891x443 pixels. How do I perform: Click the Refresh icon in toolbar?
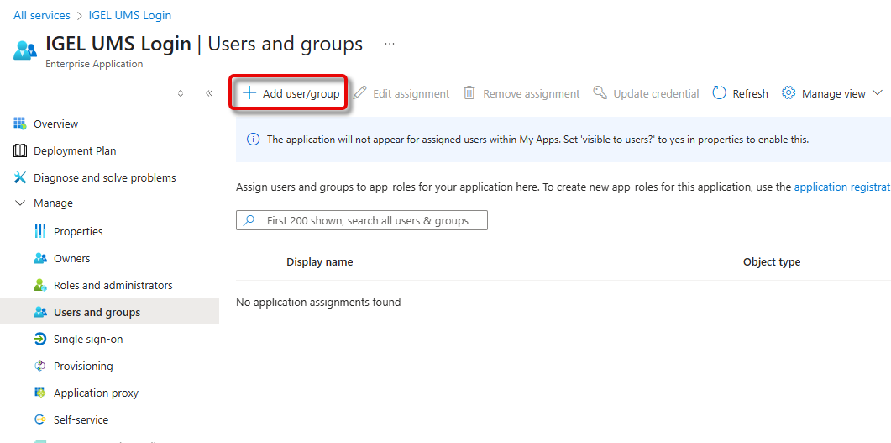click(x=720, y=93)
